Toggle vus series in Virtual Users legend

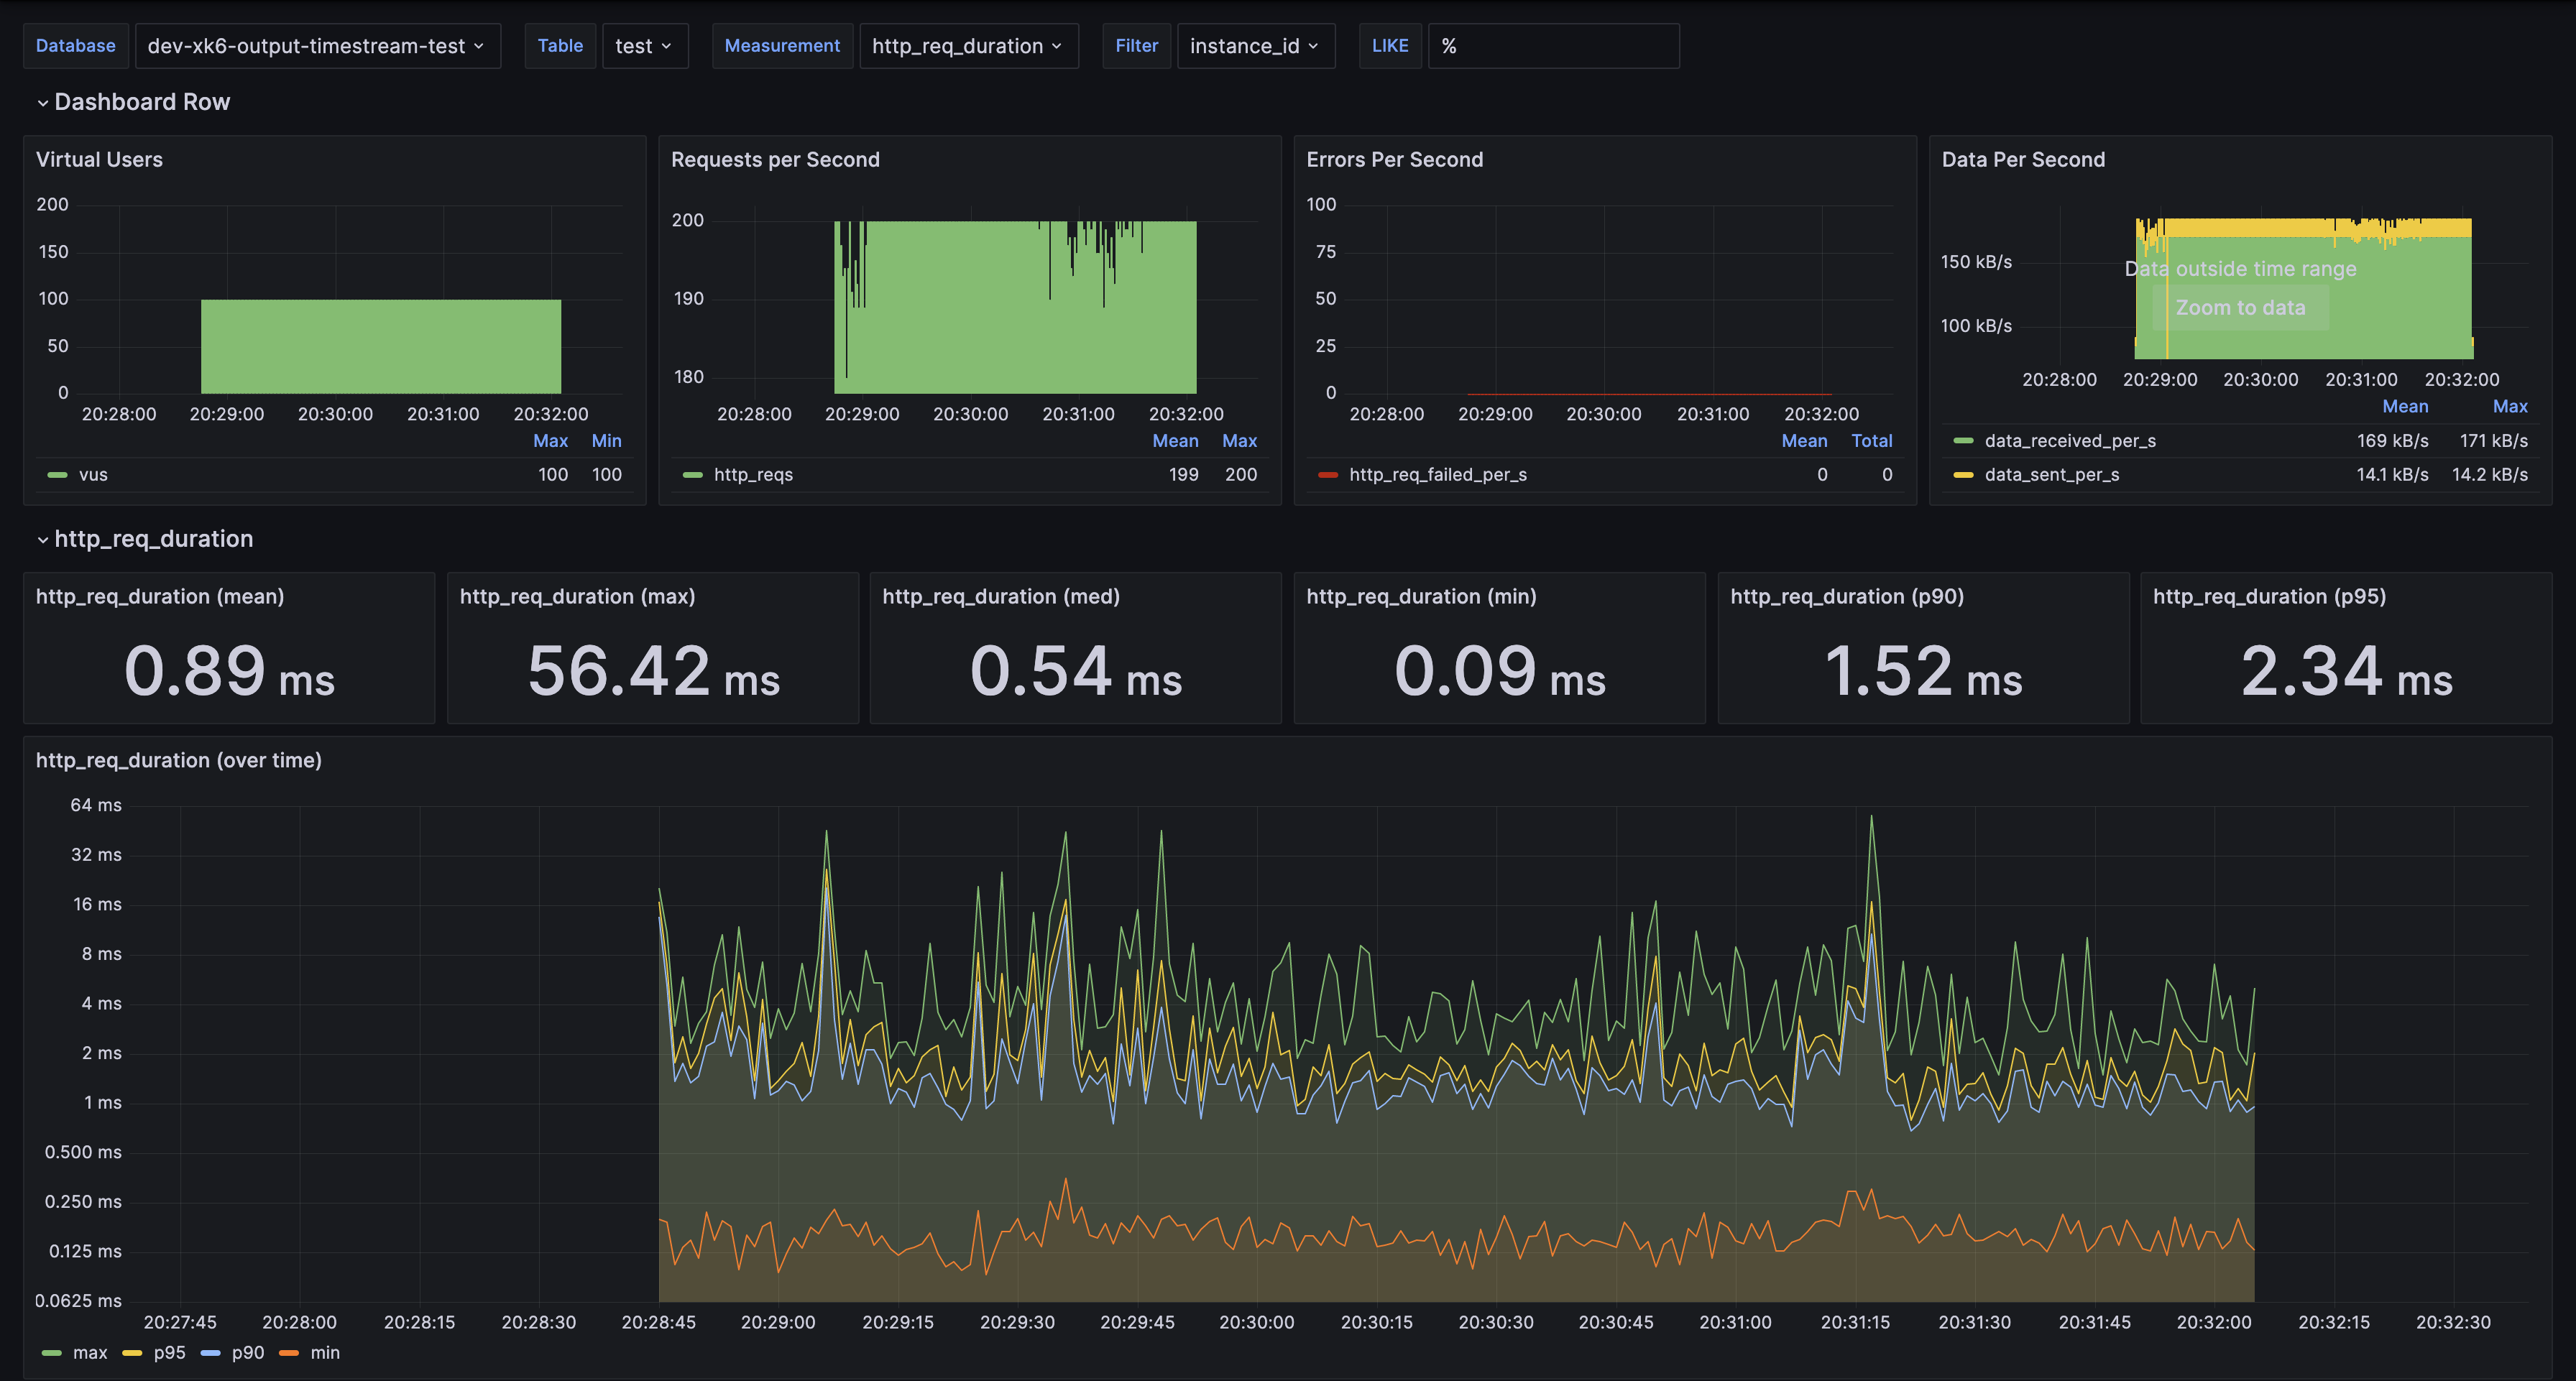click(93, 475)
